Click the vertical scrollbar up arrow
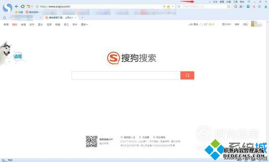269x162 pixels. point(267,22)
